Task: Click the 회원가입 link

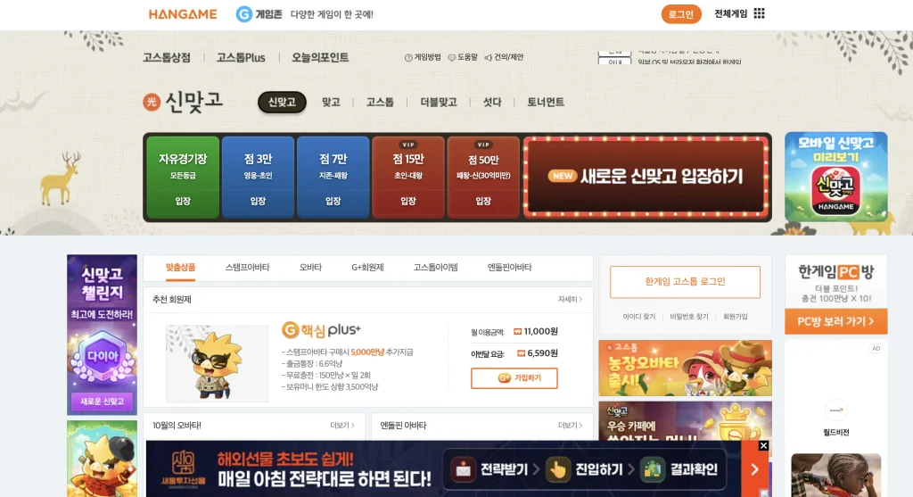Action: (736, 317)
